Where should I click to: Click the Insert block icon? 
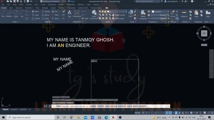131,12
